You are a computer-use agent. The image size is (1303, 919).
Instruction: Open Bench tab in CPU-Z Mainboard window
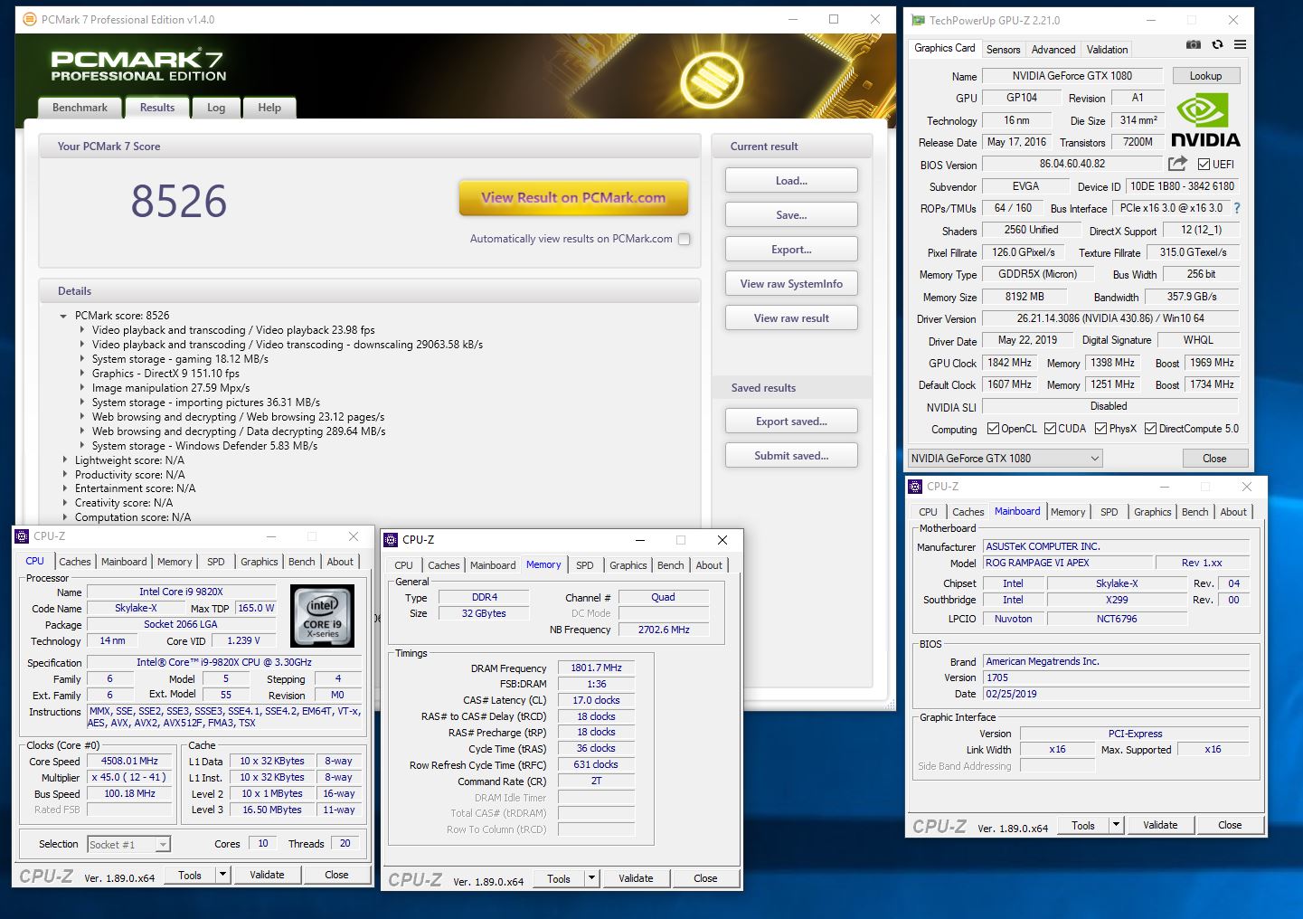coord(1194,512)
